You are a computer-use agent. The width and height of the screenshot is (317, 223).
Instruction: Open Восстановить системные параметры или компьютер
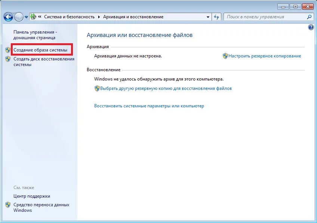click(149, 106)
